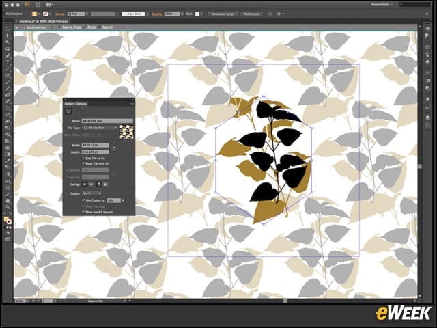Select the Direct Selection tool

click(x=8, y=36)
